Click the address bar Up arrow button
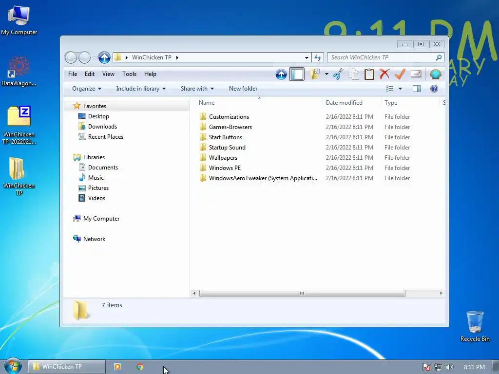Viewport: 499px width, 374px height. 104,57
